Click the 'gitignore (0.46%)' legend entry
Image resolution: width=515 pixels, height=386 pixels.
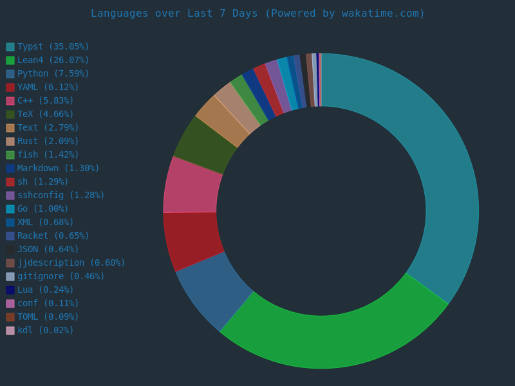pyautogui.click(x=61, y=277)
